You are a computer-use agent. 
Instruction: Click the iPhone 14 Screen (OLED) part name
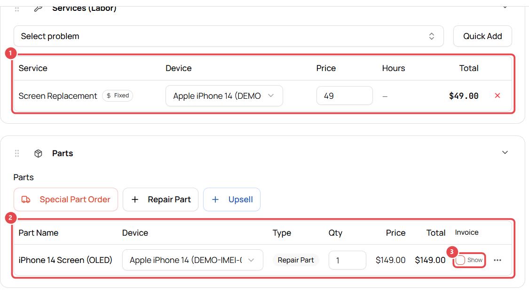65,260
